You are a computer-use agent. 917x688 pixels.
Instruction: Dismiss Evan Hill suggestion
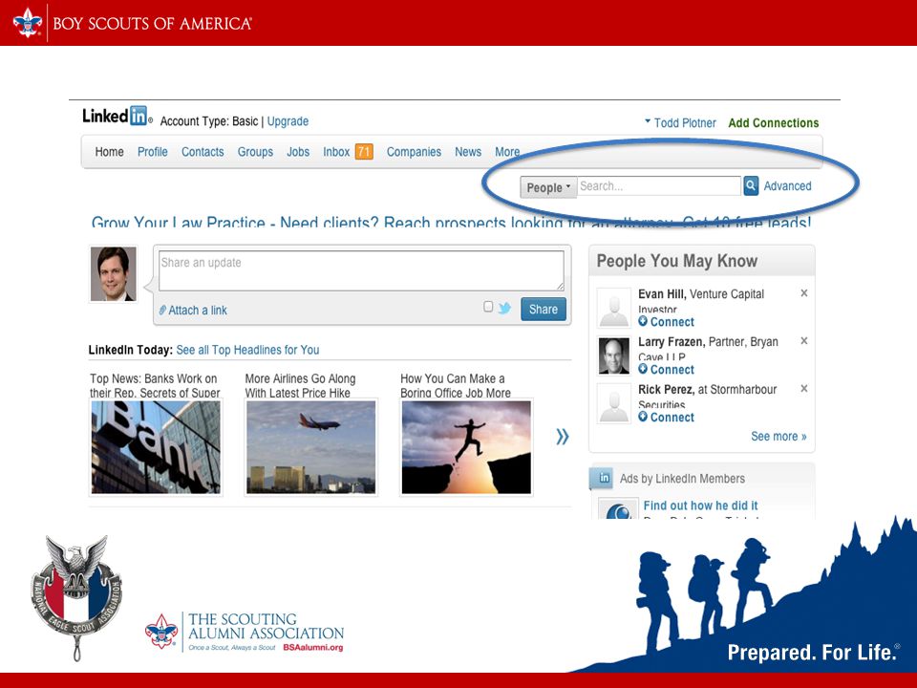(x=804, y=293)
